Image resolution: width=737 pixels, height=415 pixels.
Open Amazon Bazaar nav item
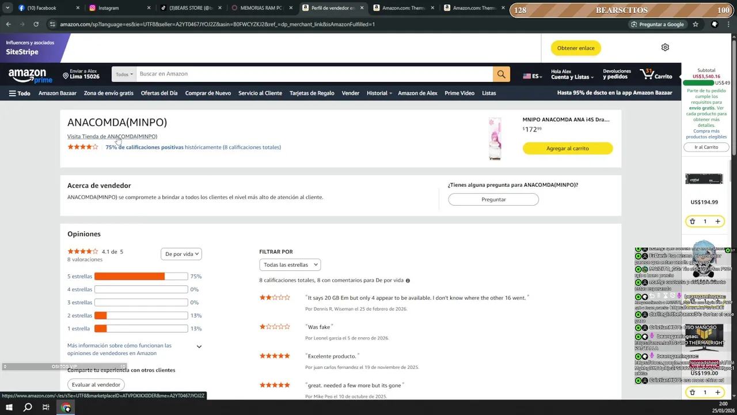[x=58, y=93]
